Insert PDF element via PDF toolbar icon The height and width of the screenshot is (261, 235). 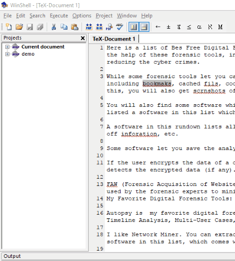pyautogui.click(x=89, y=27)
